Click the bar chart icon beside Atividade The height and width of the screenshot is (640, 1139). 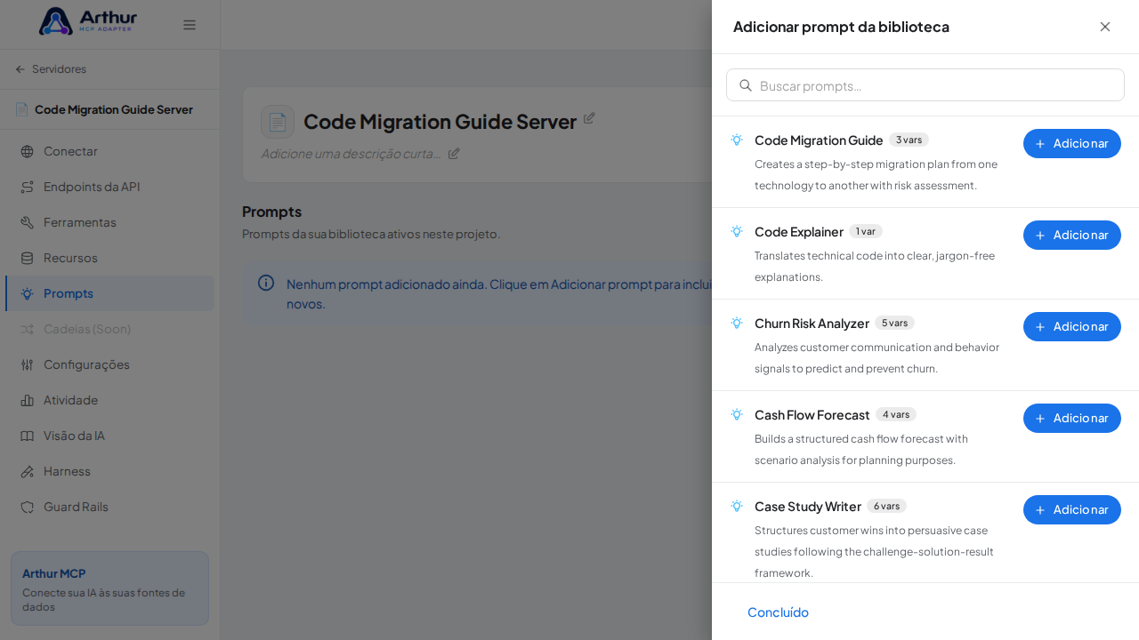(27, 400)
